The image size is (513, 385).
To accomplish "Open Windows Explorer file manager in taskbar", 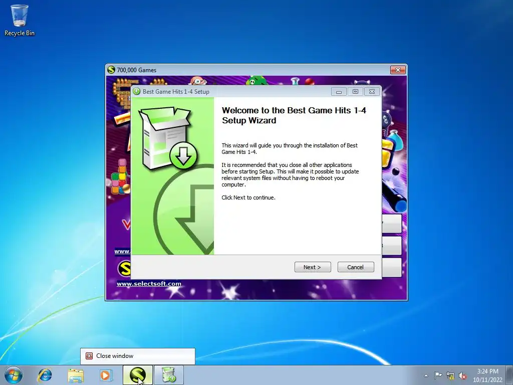I will pos(76,375).
